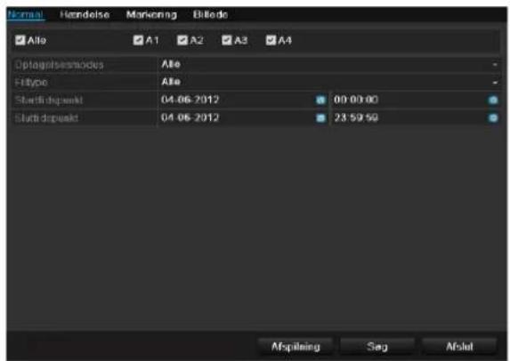Toggle camera A4 checkbox
Viewport: 510px width, 361px height.
click(x=271, y=40)
